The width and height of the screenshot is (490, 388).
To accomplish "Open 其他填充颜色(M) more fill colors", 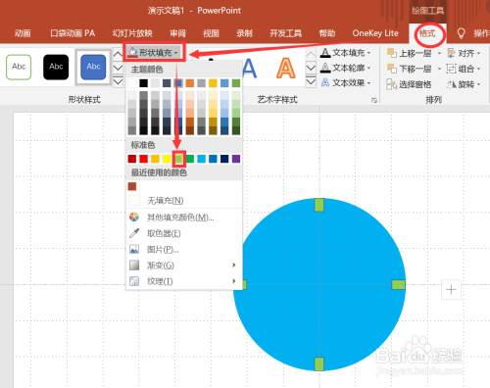I will 184,218.
